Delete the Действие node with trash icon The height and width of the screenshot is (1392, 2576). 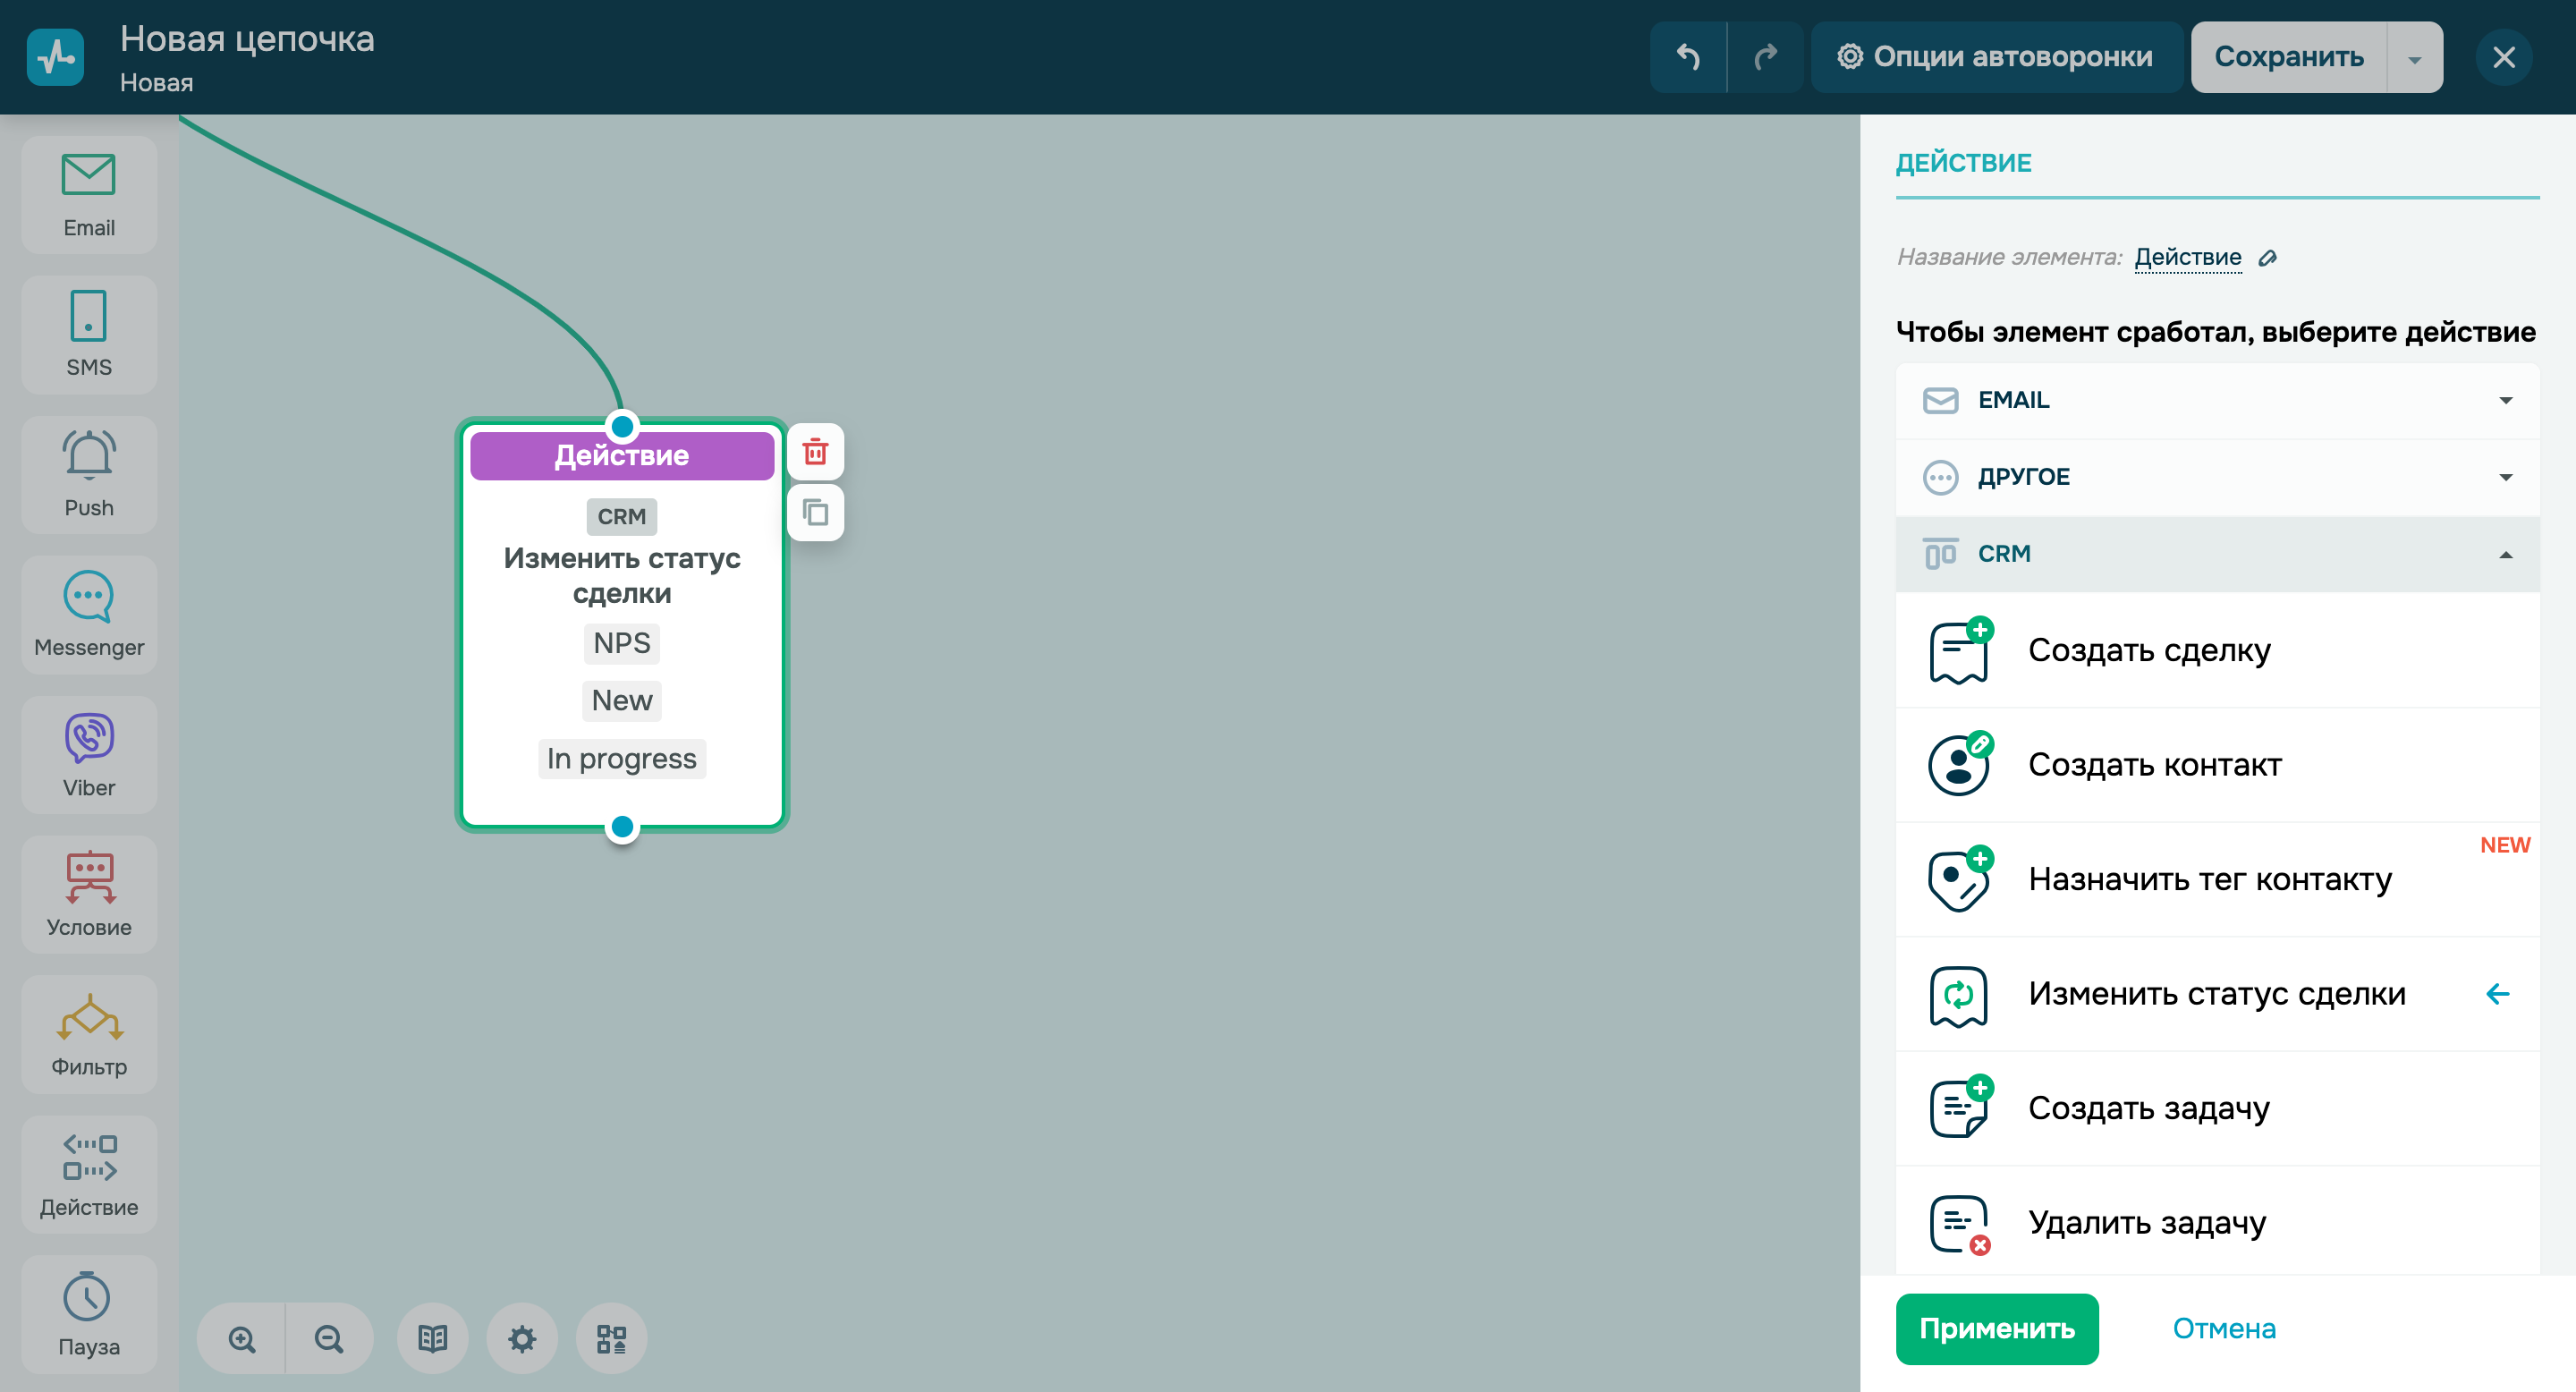pyautogui.click(x=815, y=452)
